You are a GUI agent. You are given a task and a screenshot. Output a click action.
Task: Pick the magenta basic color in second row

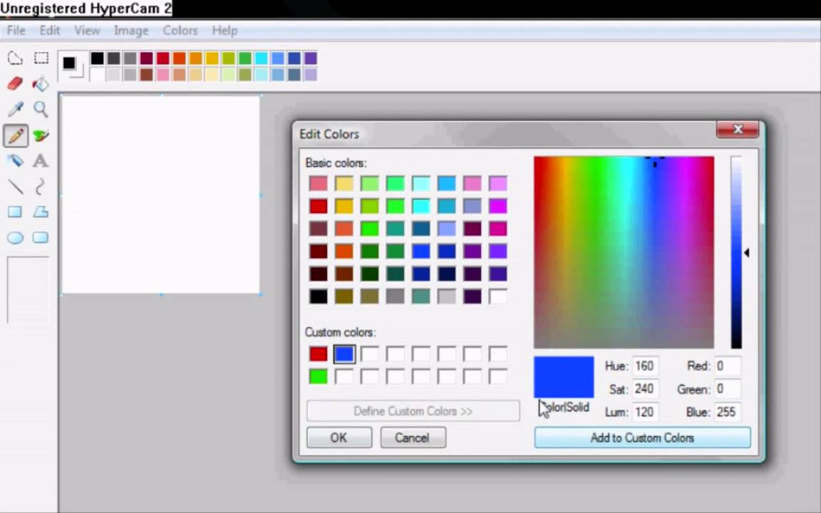[498, 206]
